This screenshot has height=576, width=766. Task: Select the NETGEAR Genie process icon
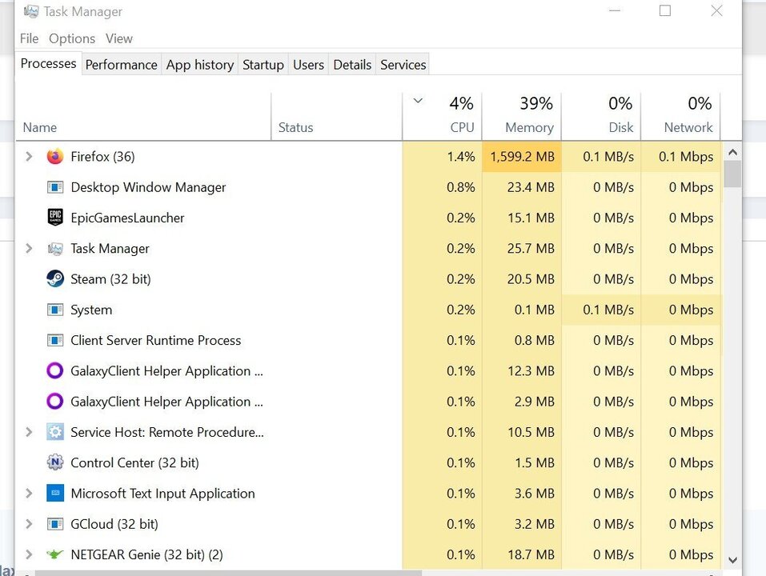click(54, 554)
